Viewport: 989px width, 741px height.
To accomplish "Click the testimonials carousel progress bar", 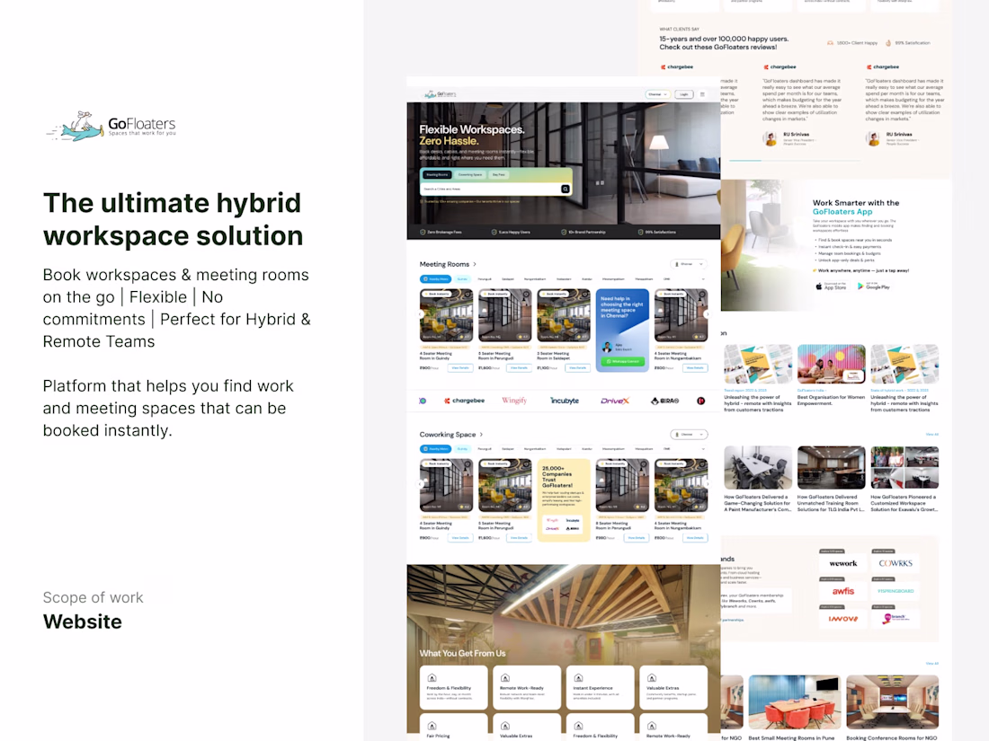I will pyautogui.click(x=795, y=162).
